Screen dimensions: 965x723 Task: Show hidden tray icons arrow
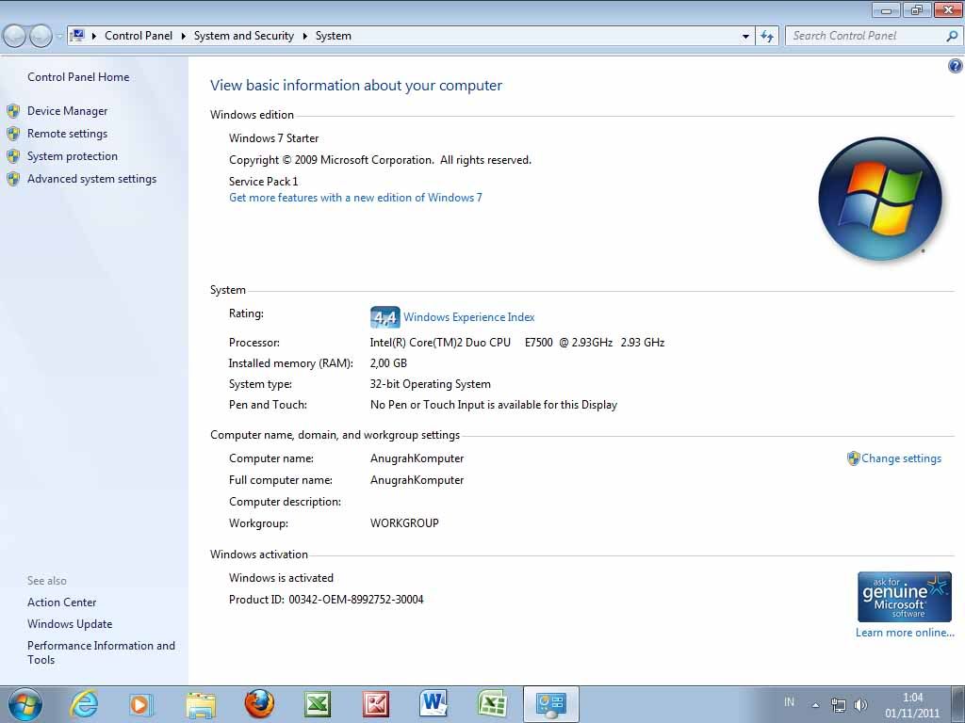[x=815, y=705]
